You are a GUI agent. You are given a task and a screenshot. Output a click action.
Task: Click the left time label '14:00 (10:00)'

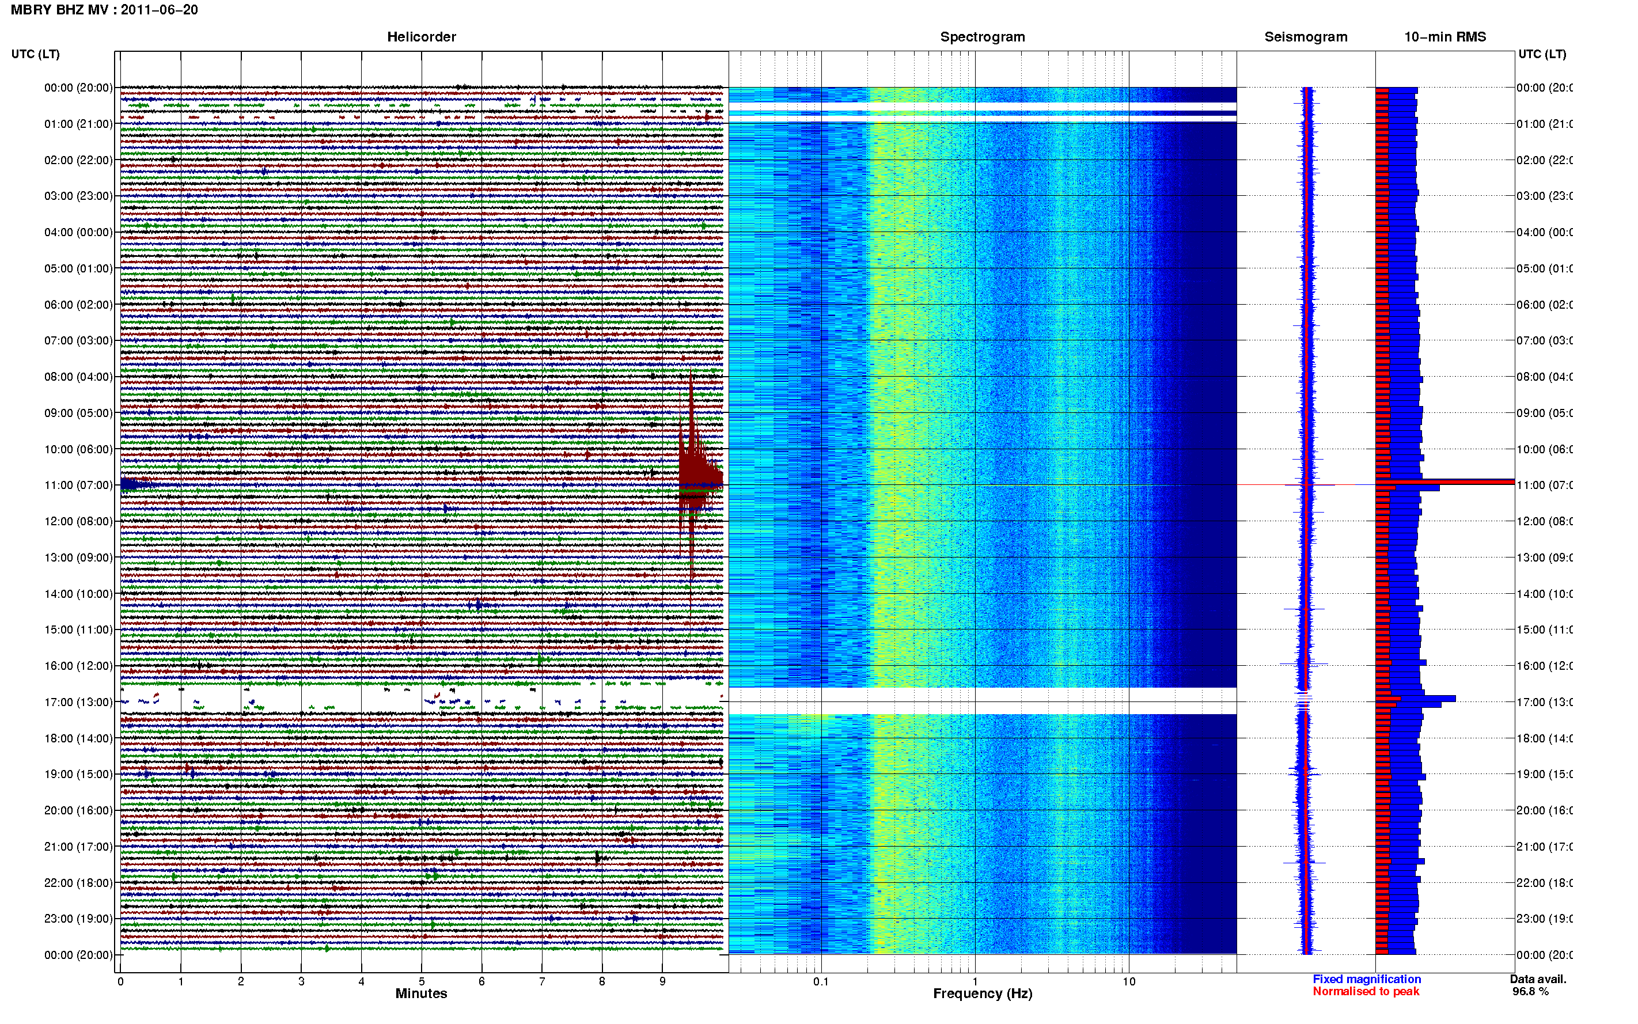[78, 594]
